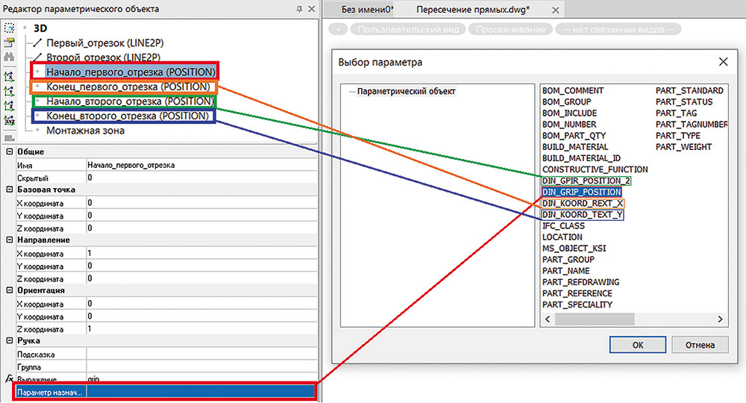Viewport: 746px width, 403px height.
Task: Collapse the Базовая точка section
Action: (x=10, y=190)
